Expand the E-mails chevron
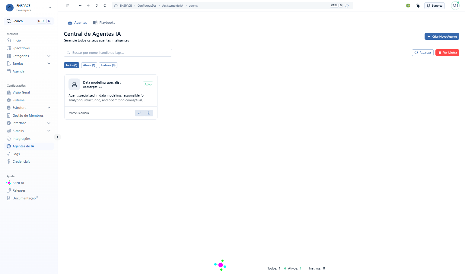 [49, 131]
